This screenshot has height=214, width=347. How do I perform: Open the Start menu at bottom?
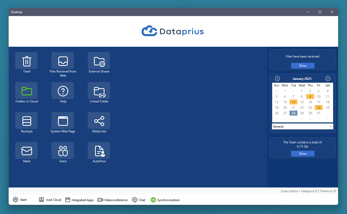(x=20, y=200)
